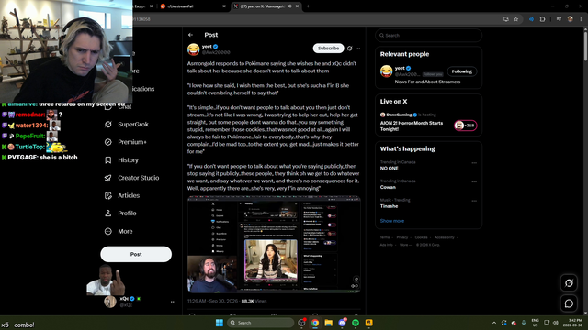588x330 pixels.
Task: Open the volume control in system tray
Action: pos(555,323)
